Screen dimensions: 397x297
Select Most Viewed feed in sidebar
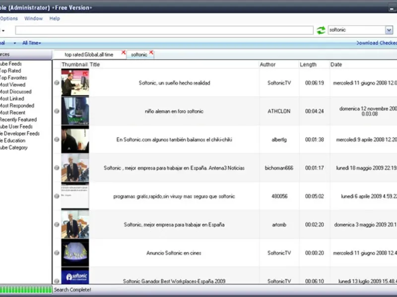[x=13, y=85]
